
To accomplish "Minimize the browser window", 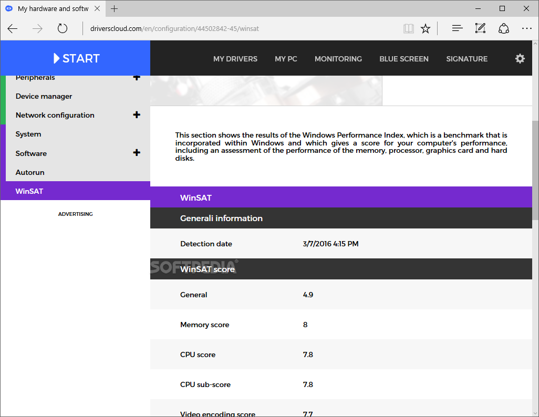I will tap(478, 8).
